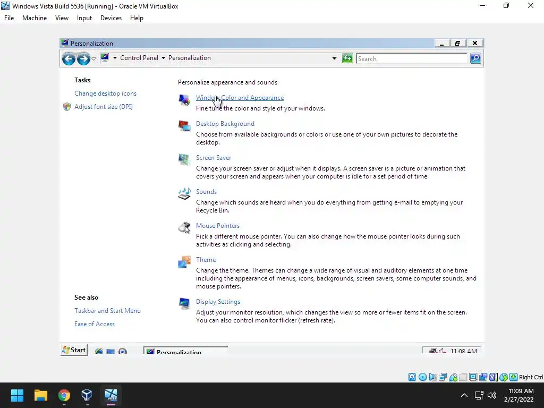Open the VirtualBox Help menu
Image resolution: width=544 pixels, height=408 pixels.
coord(137,18)
